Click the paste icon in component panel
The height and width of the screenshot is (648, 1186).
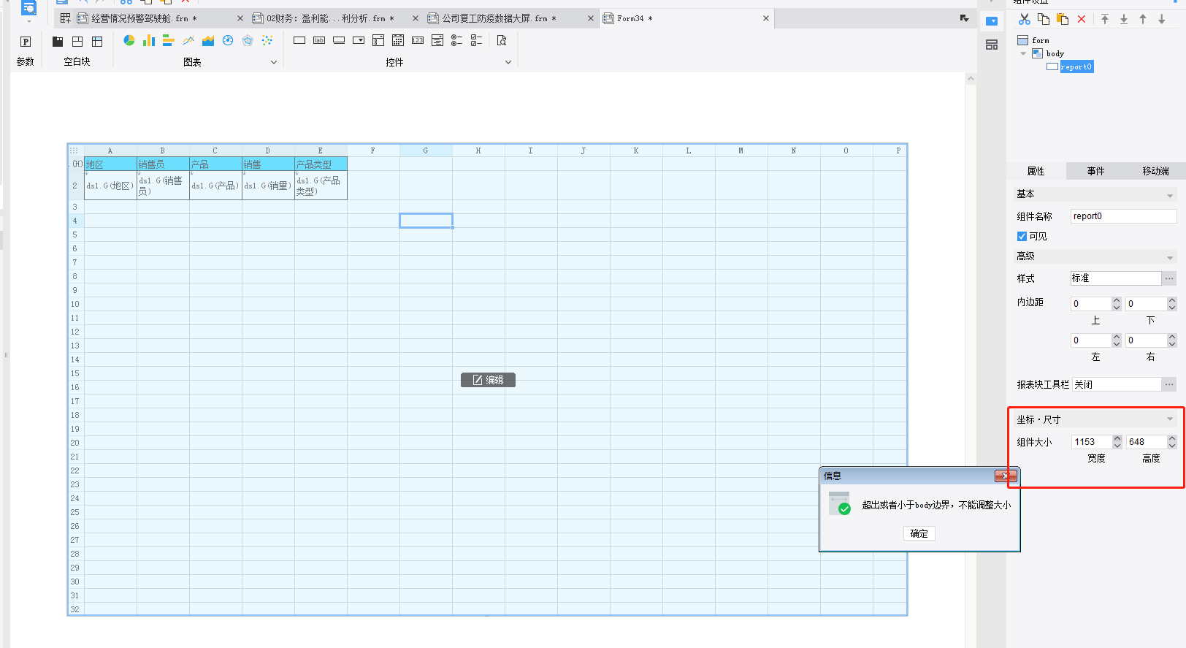pos(1063,19)
